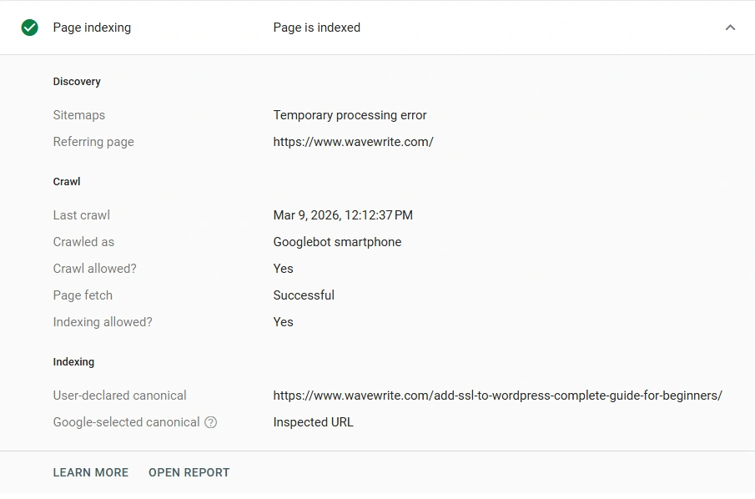The width and height of the screenshot is (755, 499).
Task: Click the Google-selected canonical help icon
Action: click(x=211, y=422)
